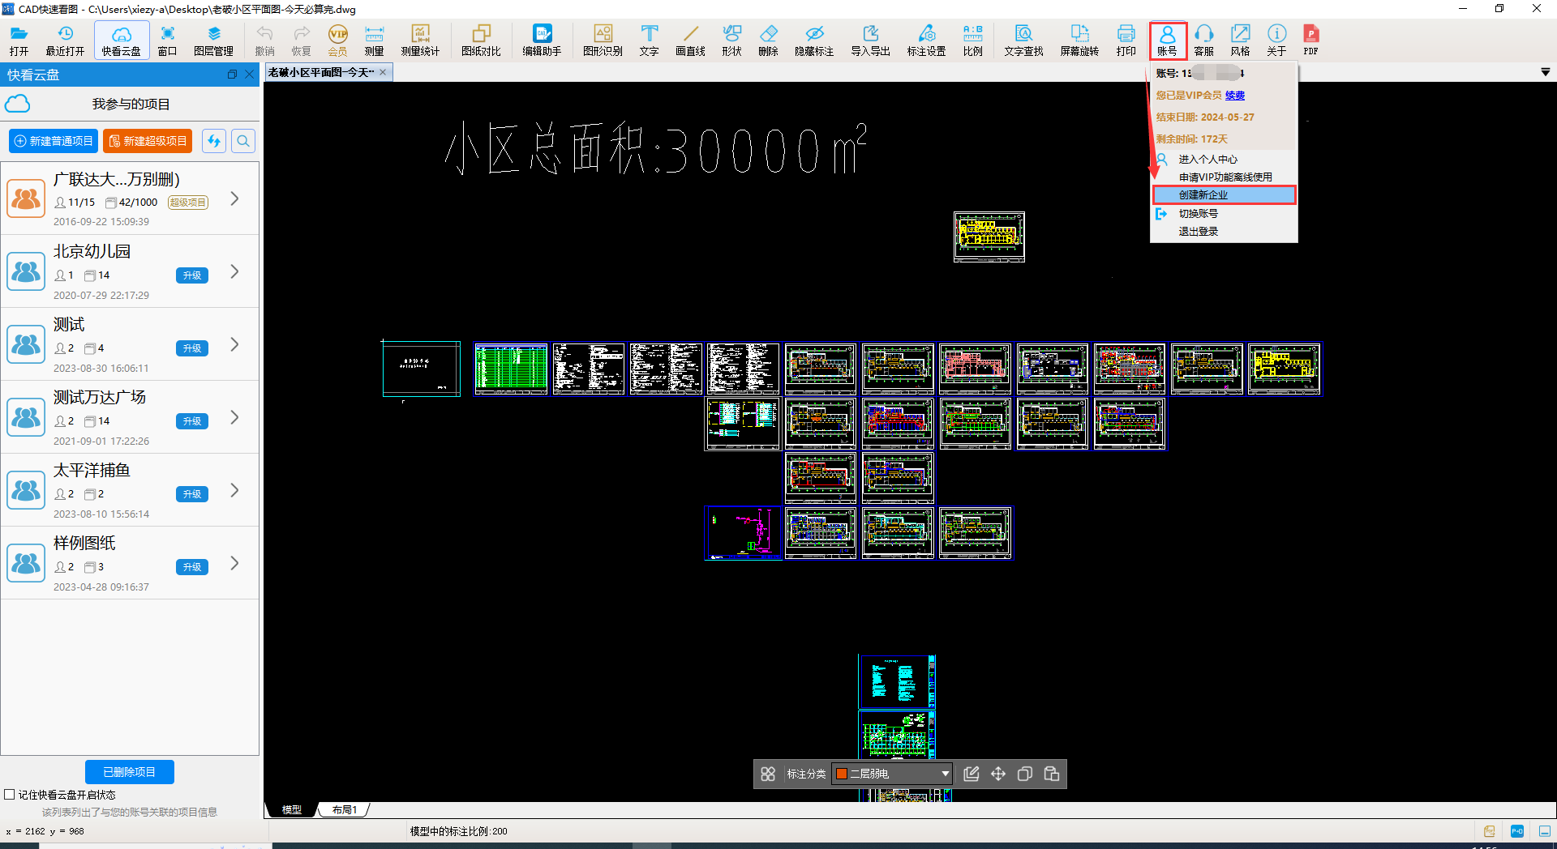Click the 新建普通项目 button
1557x849 pixels.
[x=54, y=141]
